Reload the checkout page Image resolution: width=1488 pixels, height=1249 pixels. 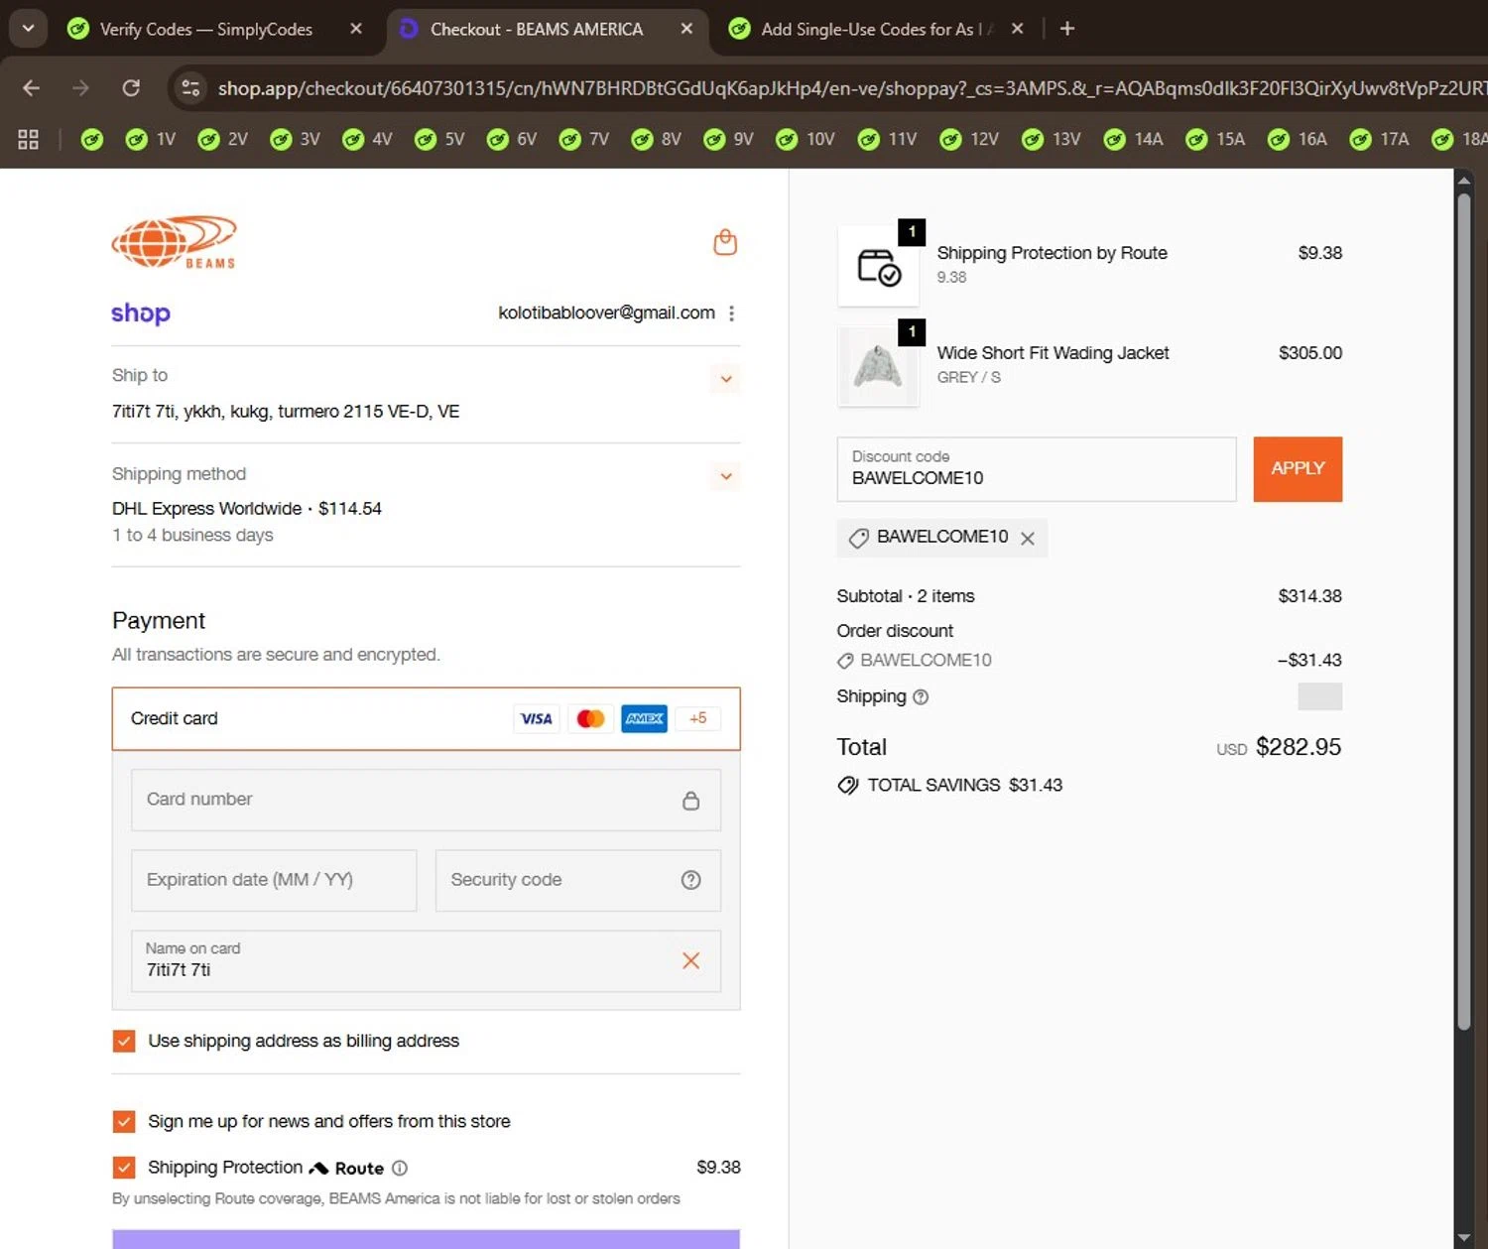coord(131,88)
